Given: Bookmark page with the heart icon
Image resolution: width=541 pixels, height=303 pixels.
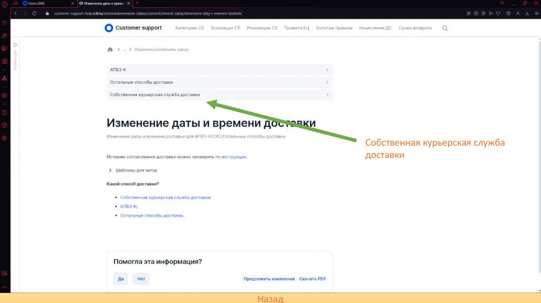Looking at the screenshot, I should pyautogui.click(x=498, y=13).
